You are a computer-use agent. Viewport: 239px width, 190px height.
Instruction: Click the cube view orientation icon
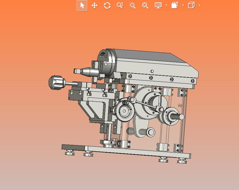(x=191, y=5)
